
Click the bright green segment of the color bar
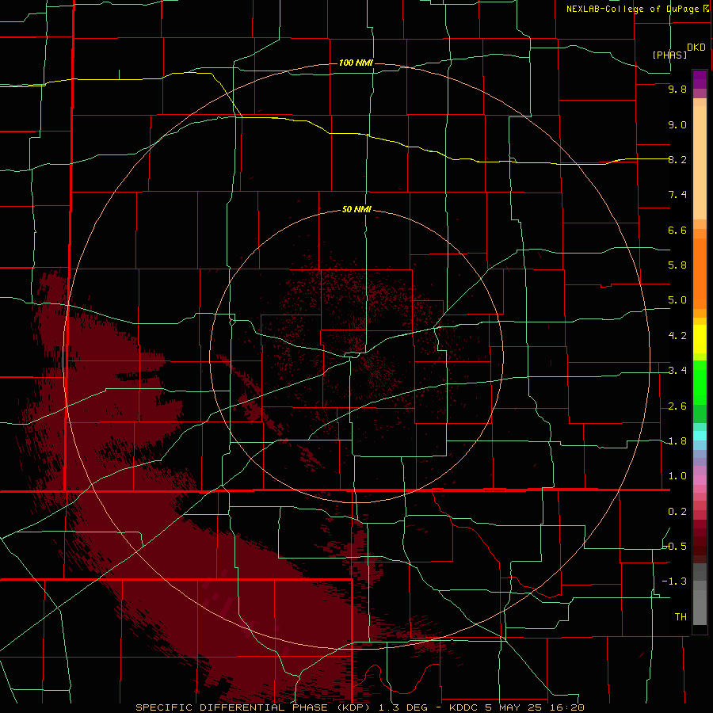[700, 382]
